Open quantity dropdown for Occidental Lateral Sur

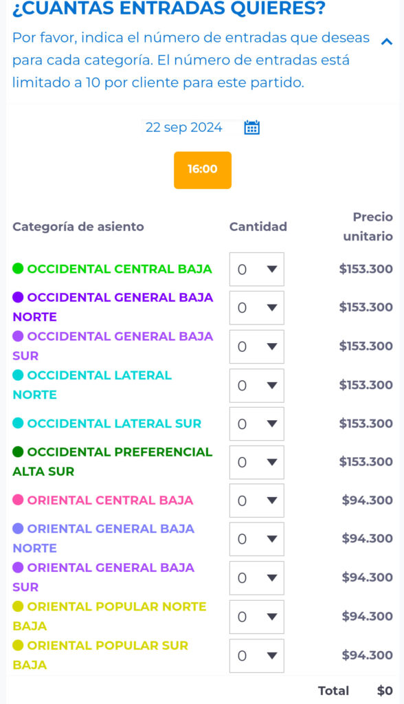click(x=257, y=423)
